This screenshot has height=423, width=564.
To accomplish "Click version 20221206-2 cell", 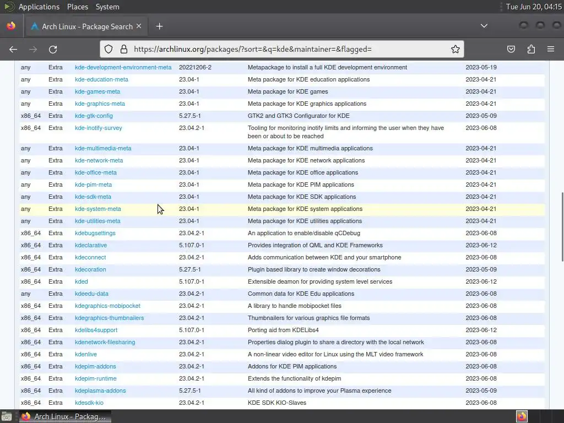I will [x=195, y=67].
